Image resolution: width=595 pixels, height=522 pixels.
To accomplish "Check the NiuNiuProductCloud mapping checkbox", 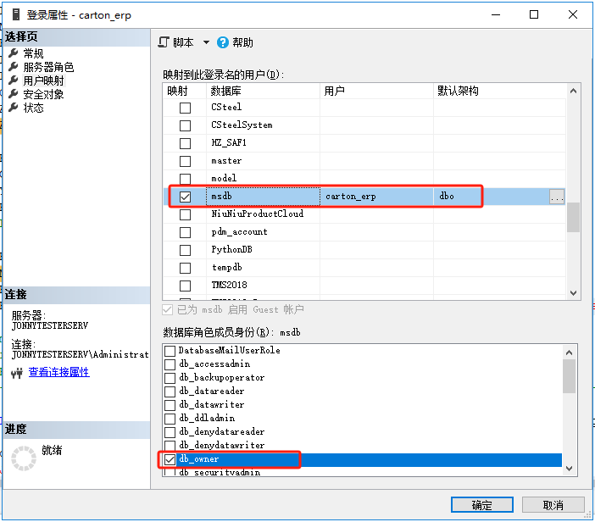I will [x=185, y=214].
